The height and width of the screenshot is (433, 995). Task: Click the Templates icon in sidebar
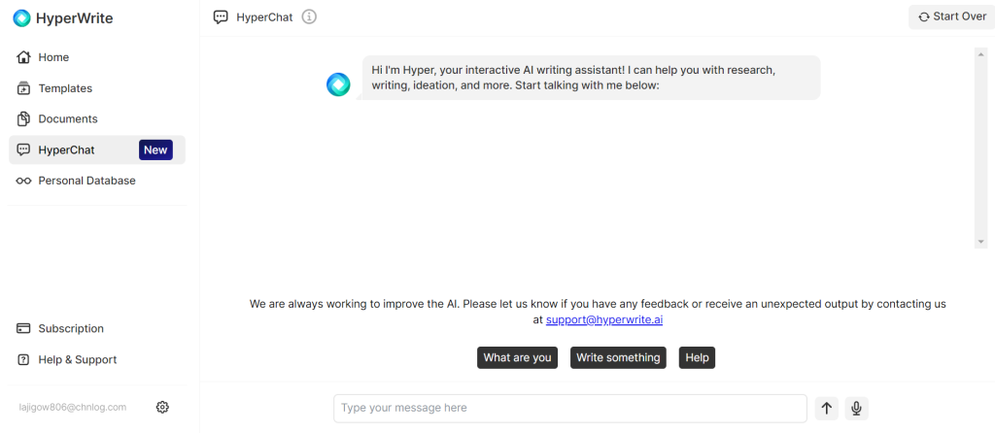pyautogui.click(x=23, y=88)
